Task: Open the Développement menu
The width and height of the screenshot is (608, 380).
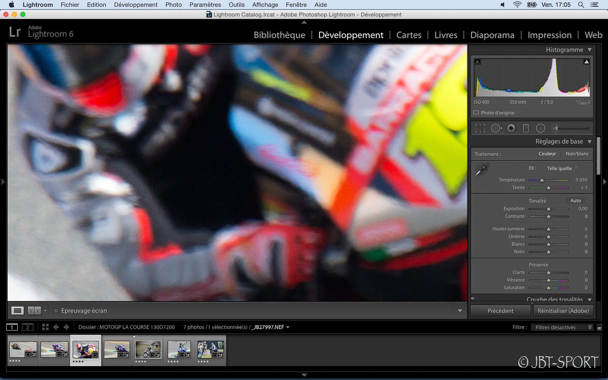Action: [136, 5]
